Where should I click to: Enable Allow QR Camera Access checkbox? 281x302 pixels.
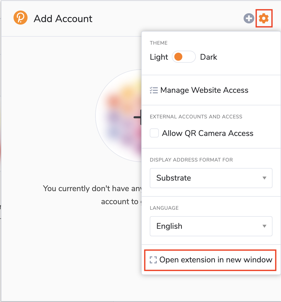(x=154, y=133)
